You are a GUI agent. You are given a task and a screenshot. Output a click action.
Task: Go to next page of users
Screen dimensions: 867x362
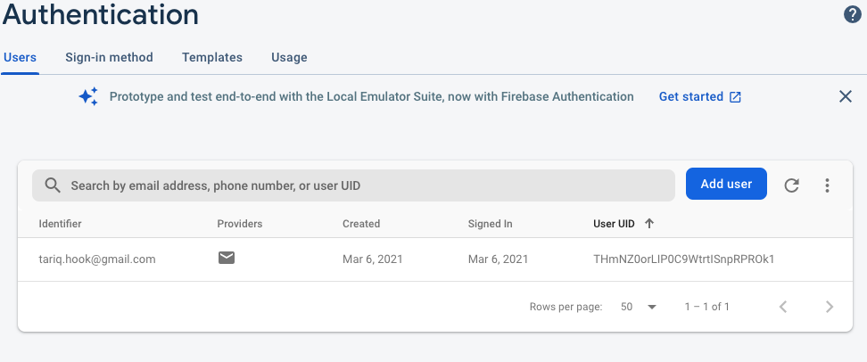click(830, 307)
